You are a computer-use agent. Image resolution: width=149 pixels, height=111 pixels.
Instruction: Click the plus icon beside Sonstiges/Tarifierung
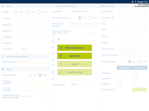click(x=53, y=6)
